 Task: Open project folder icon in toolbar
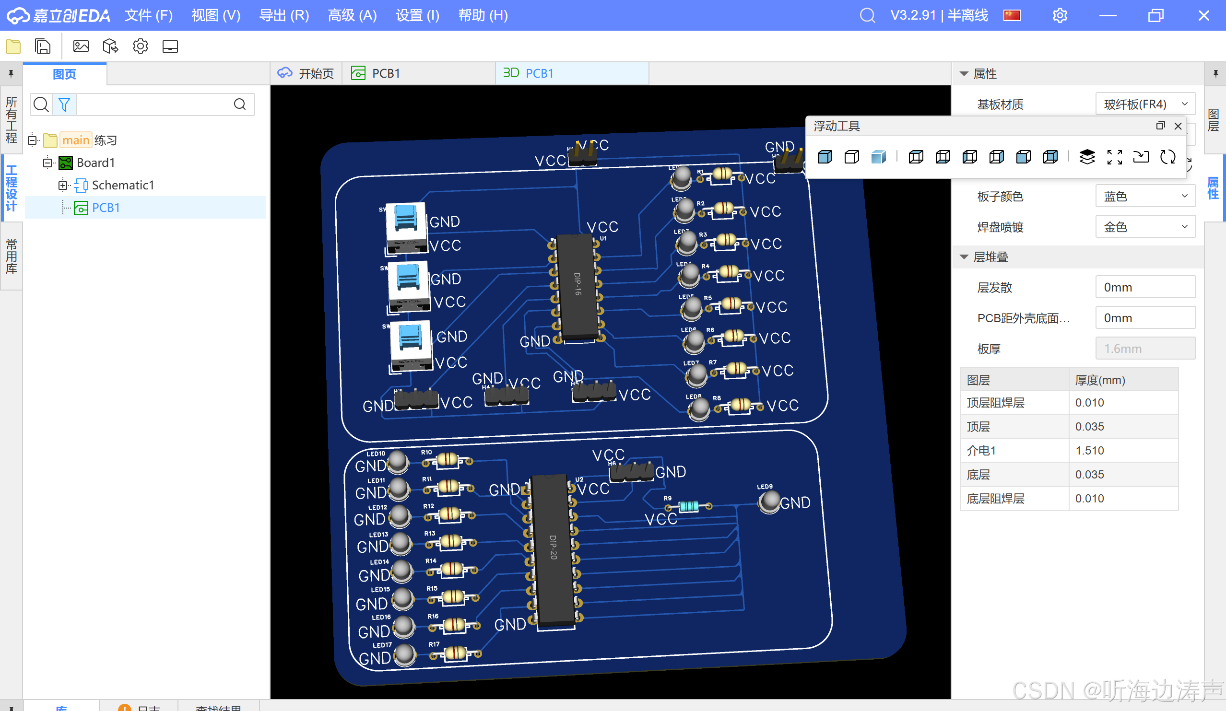[x=13, y=47]
